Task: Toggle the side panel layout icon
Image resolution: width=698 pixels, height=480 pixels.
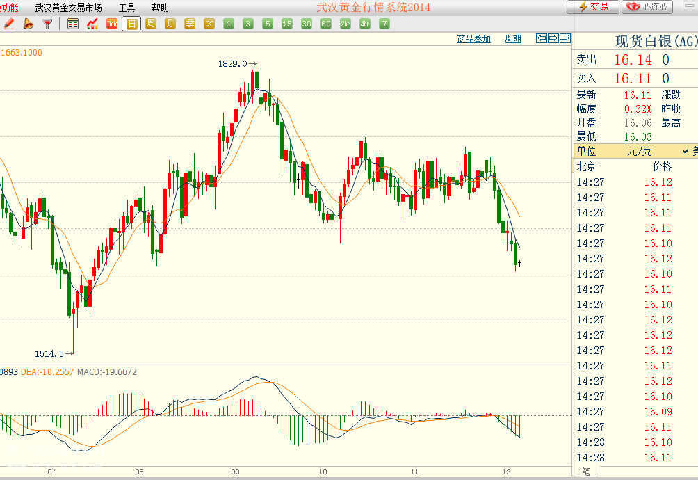Action: click(565, 38)
